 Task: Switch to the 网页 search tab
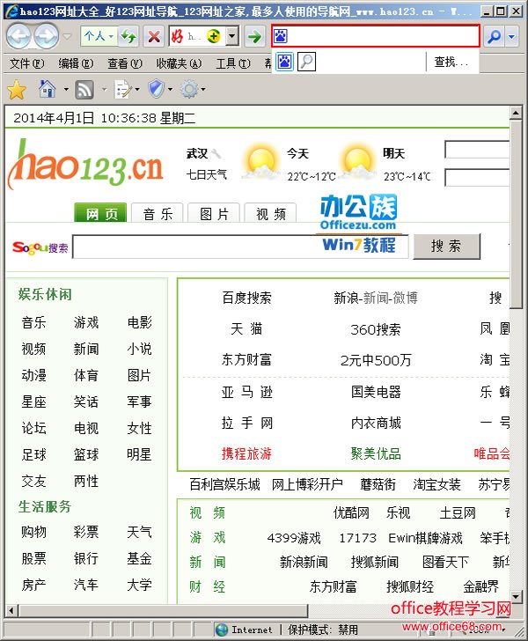coord(100,213)
